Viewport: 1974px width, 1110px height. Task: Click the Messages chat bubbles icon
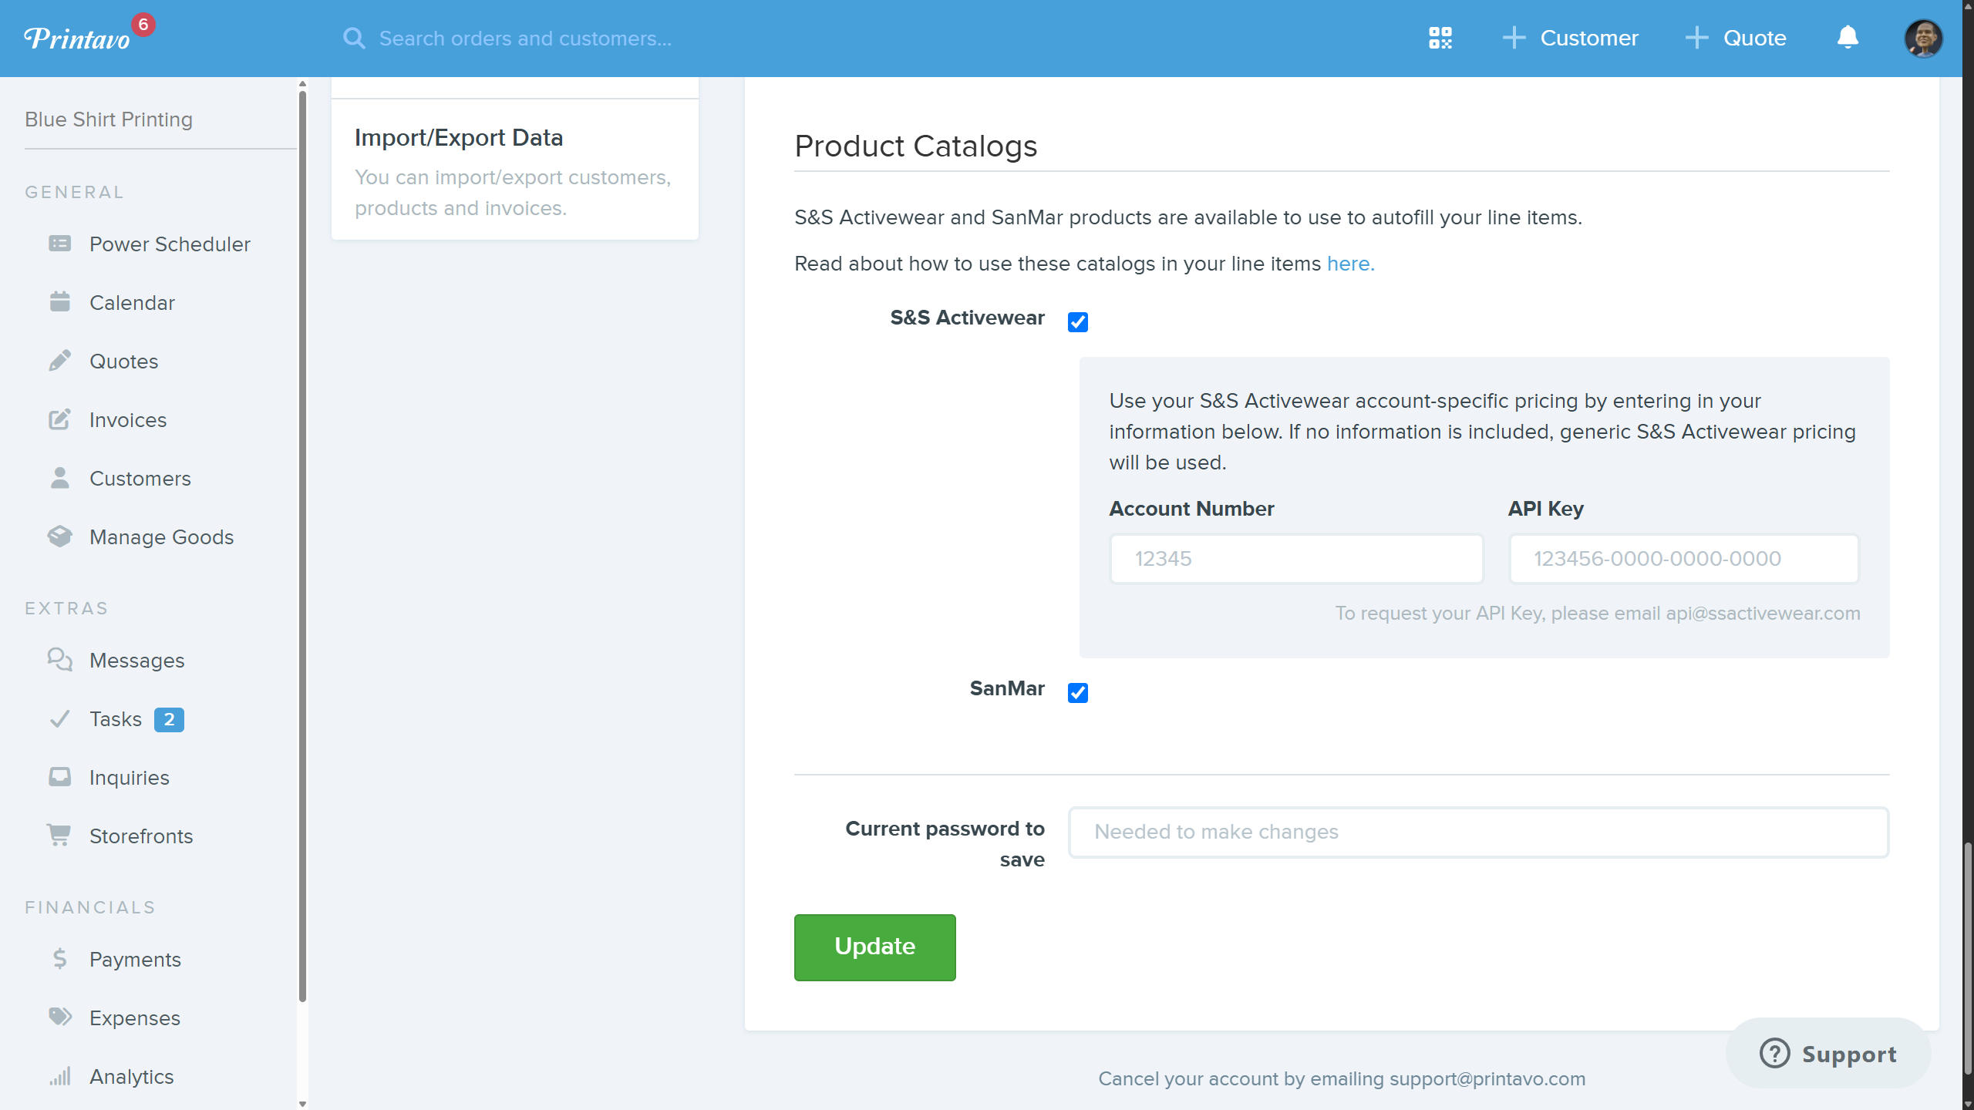59,660
